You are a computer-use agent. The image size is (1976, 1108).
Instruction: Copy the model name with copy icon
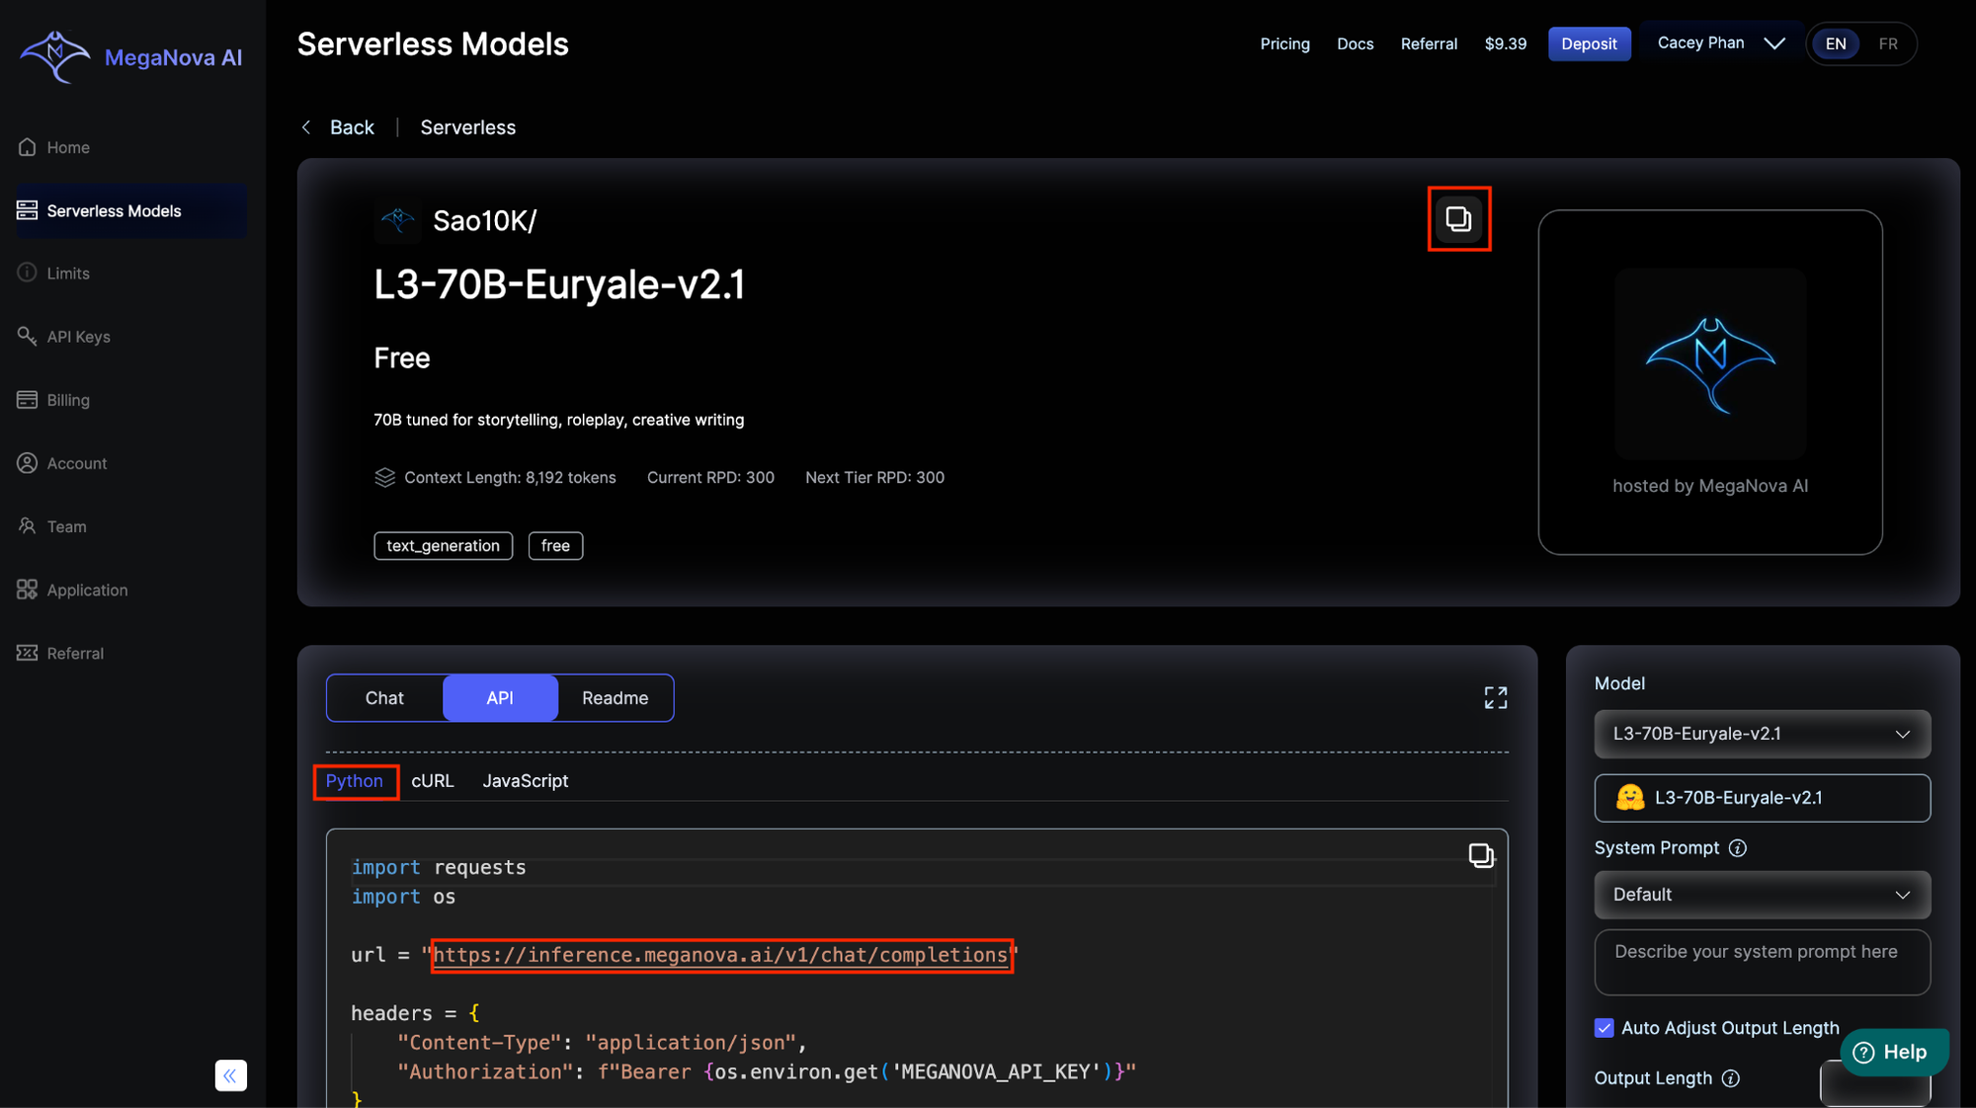click(1458, 218)
